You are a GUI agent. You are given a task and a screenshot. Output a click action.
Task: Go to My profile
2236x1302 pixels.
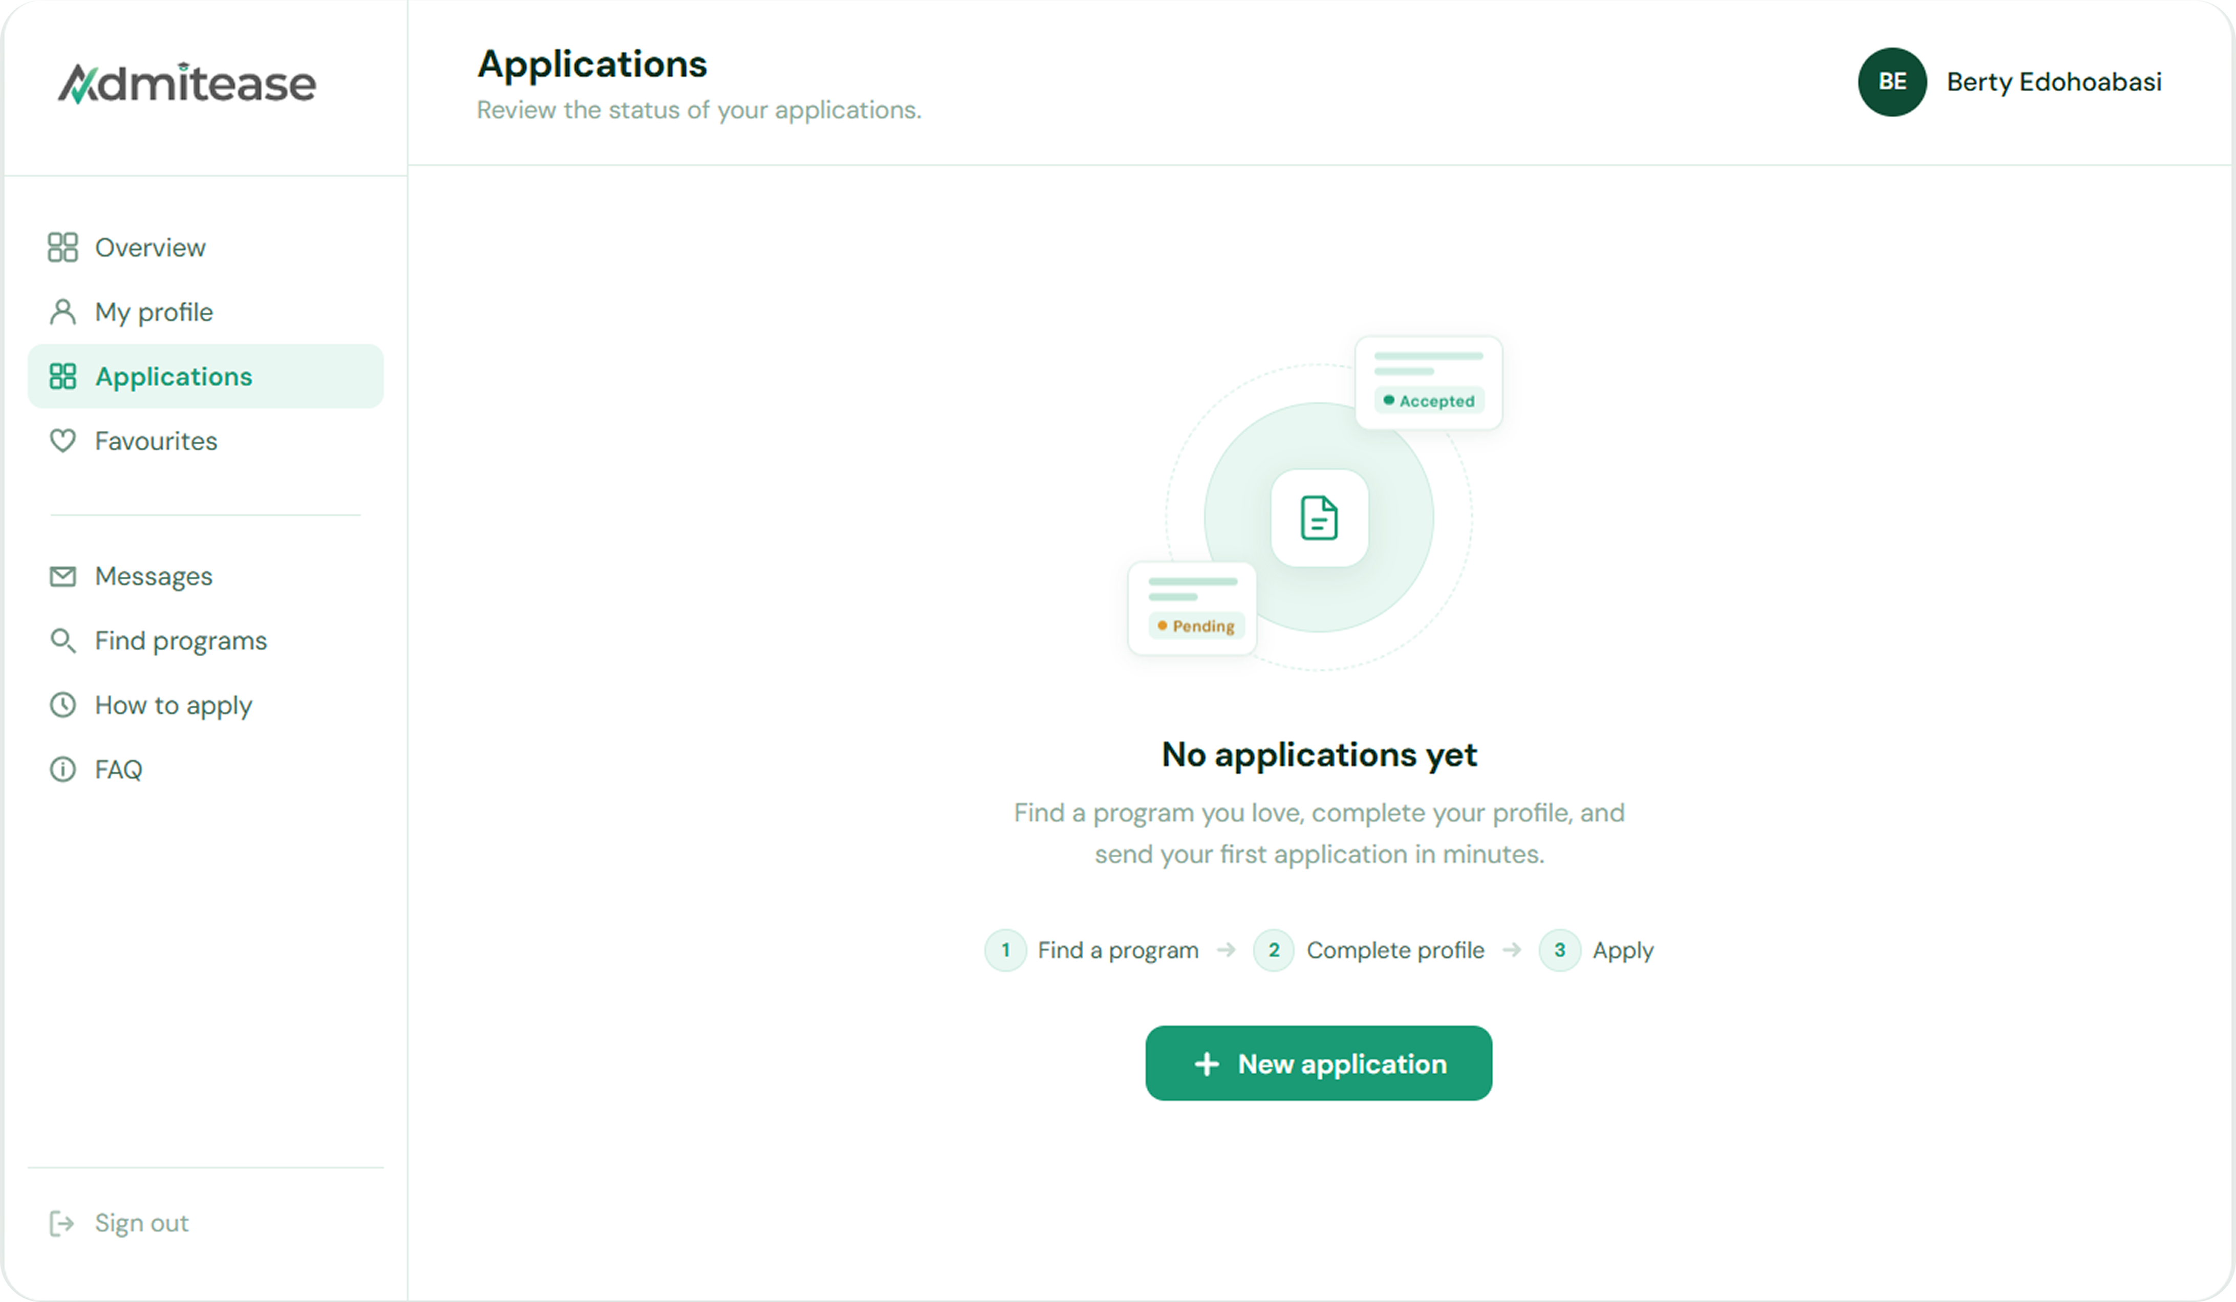tap(206, 312)
